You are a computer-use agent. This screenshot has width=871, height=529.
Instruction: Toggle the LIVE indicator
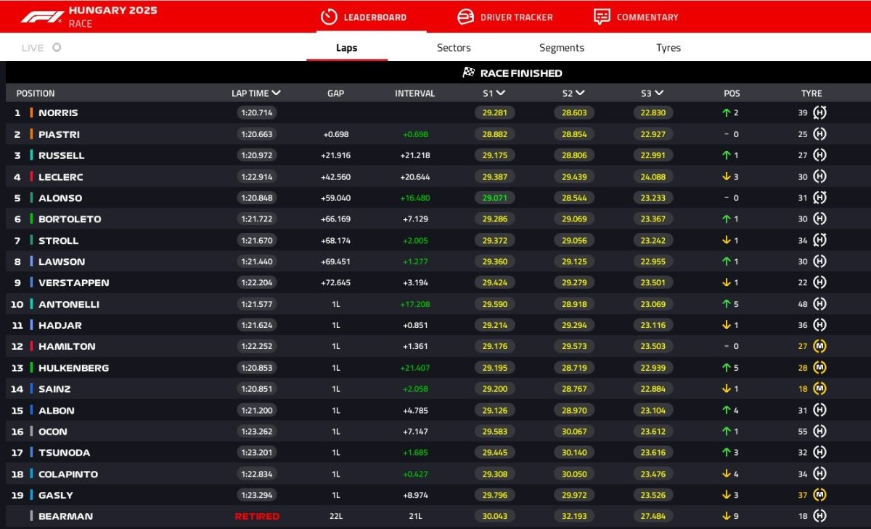tap(57, 48)
